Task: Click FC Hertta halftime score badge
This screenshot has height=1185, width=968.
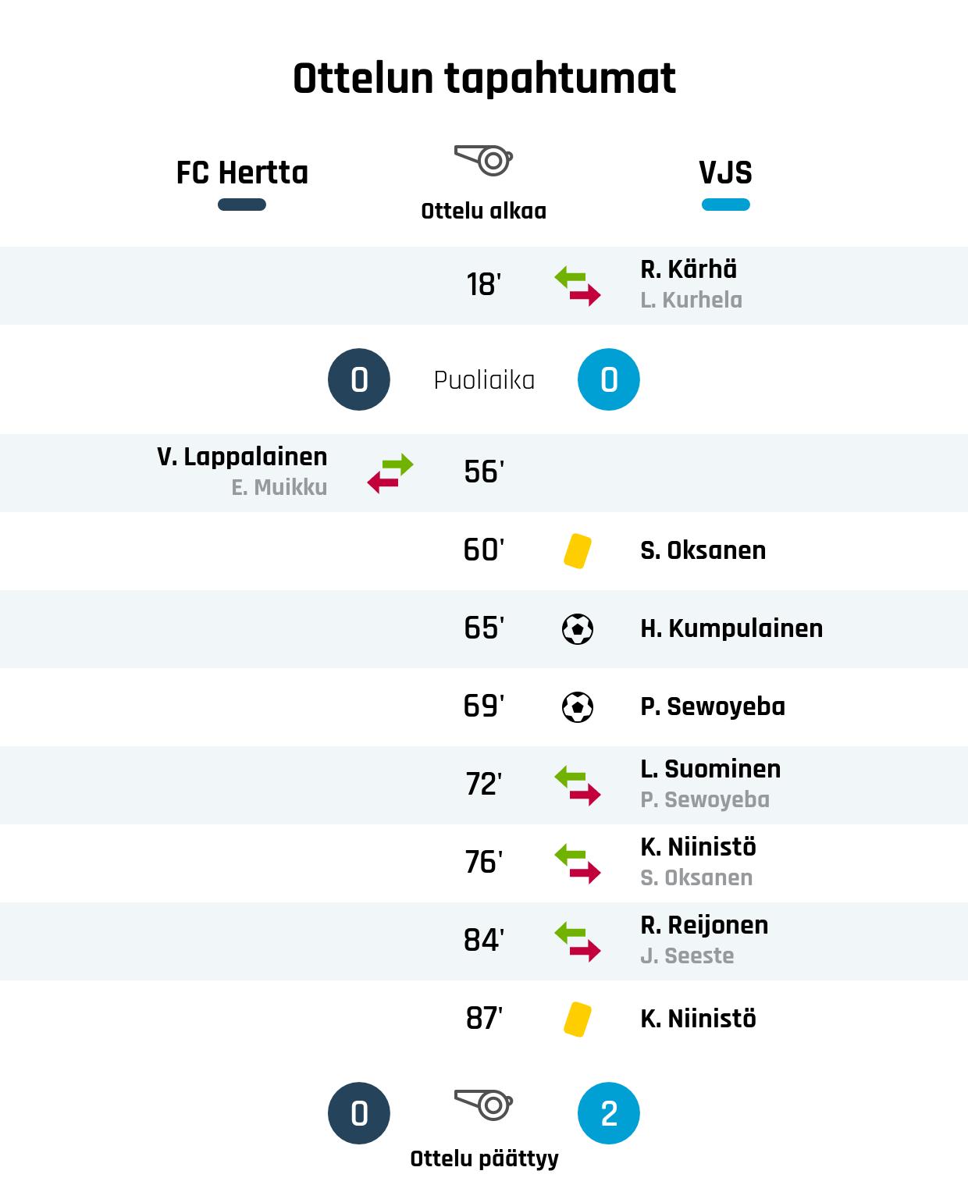Action: [x=359, y=379]
